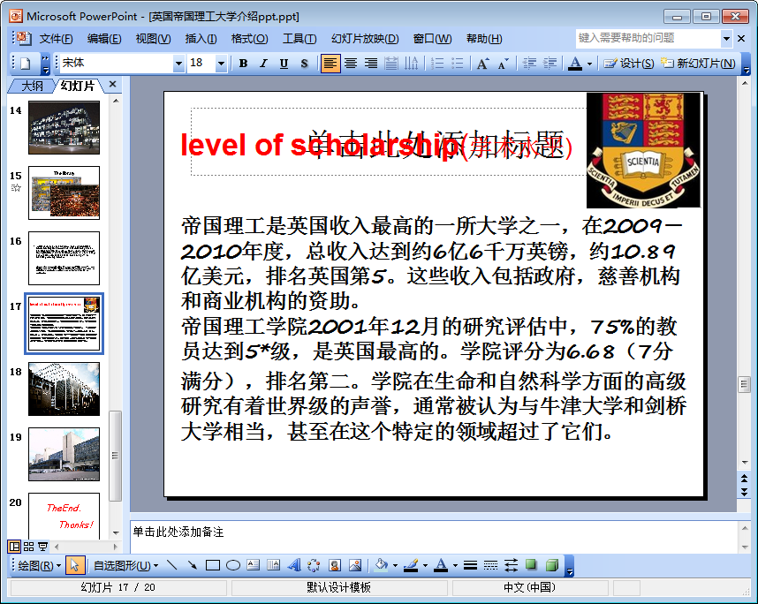Open the 文件 (File) menu

56,39
